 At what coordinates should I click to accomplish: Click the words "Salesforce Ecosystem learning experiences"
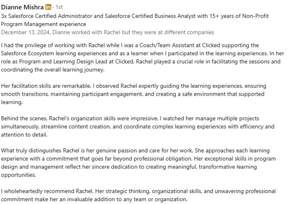(x=57, y=53)
